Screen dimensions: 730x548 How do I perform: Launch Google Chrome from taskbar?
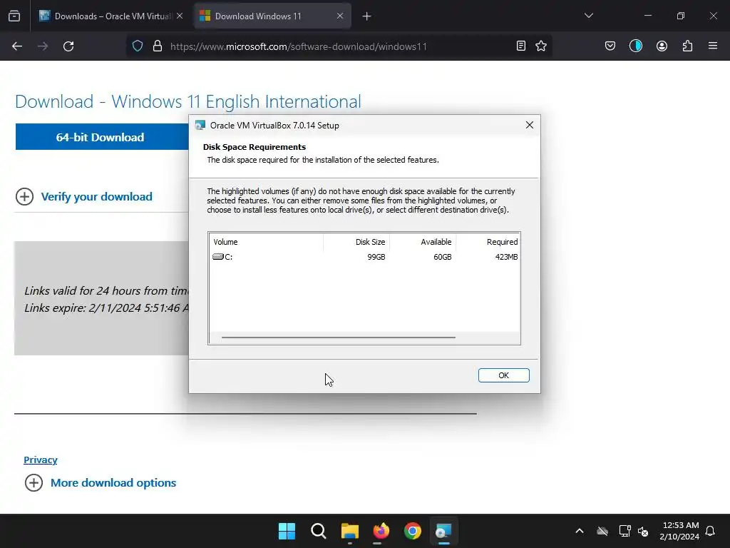tap(413, 531)
